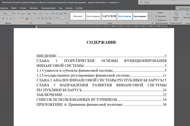This screenshot has height=126, width=190.
Task: Open bullet list style dropdown arrow
Action: [37, 14]
